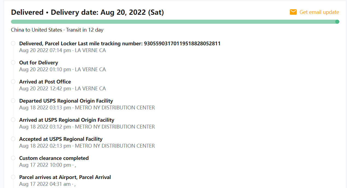
Task: Select the Arrived at Post Office event title
Action: [x=45, y=82]
